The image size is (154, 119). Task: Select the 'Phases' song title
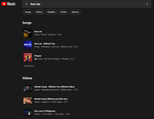tap(38, 56)
